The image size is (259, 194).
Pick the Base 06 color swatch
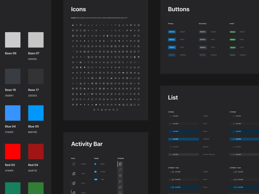pos(13,40)
